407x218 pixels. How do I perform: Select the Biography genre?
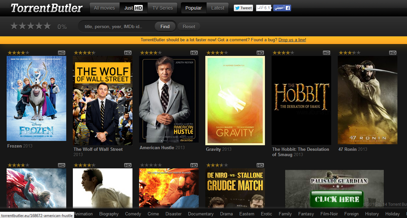coord(109,214)
